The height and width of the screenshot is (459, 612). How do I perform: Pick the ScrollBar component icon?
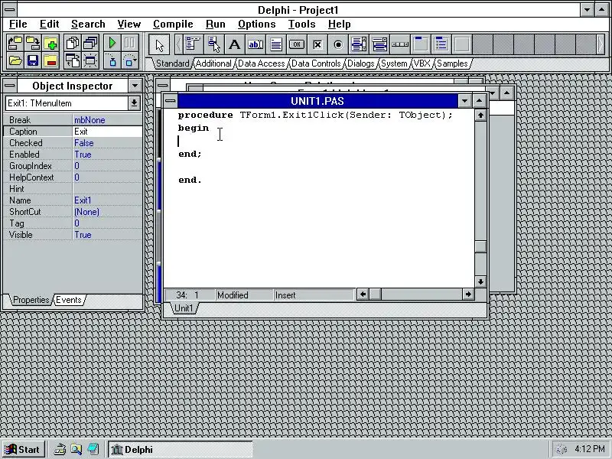pos(400,44)
